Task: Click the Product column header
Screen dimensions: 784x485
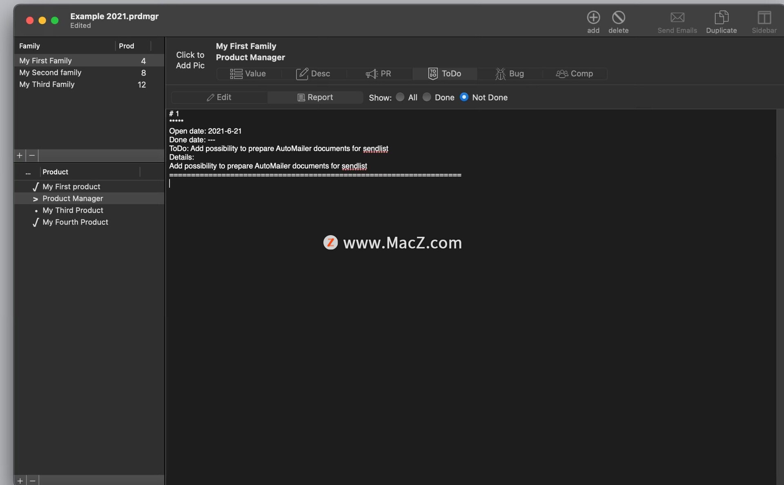Action: pos(90,172)
